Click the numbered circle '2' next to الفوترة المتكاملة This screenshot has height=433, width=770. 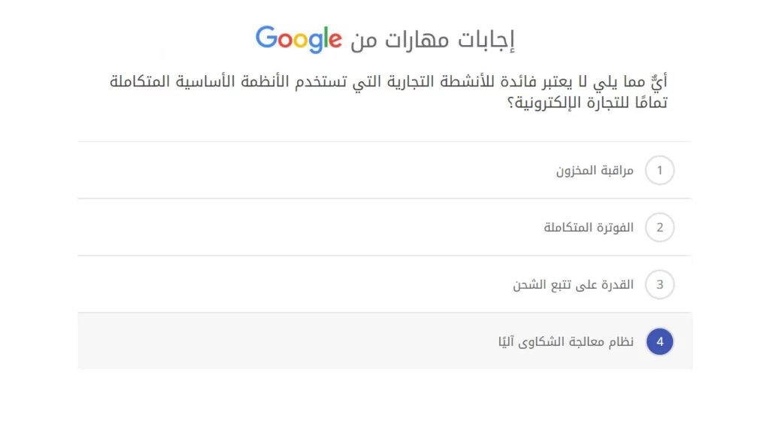pos(659,227)
